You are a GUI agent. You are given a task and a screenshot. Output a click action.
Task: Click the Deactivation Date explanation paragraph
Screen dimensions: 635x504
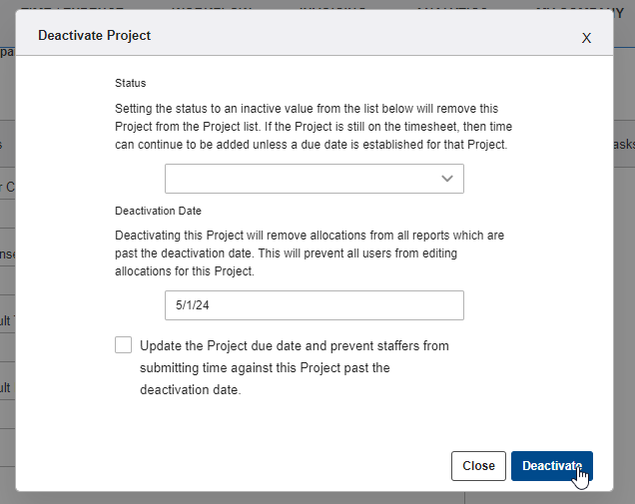tap(310, 252)
